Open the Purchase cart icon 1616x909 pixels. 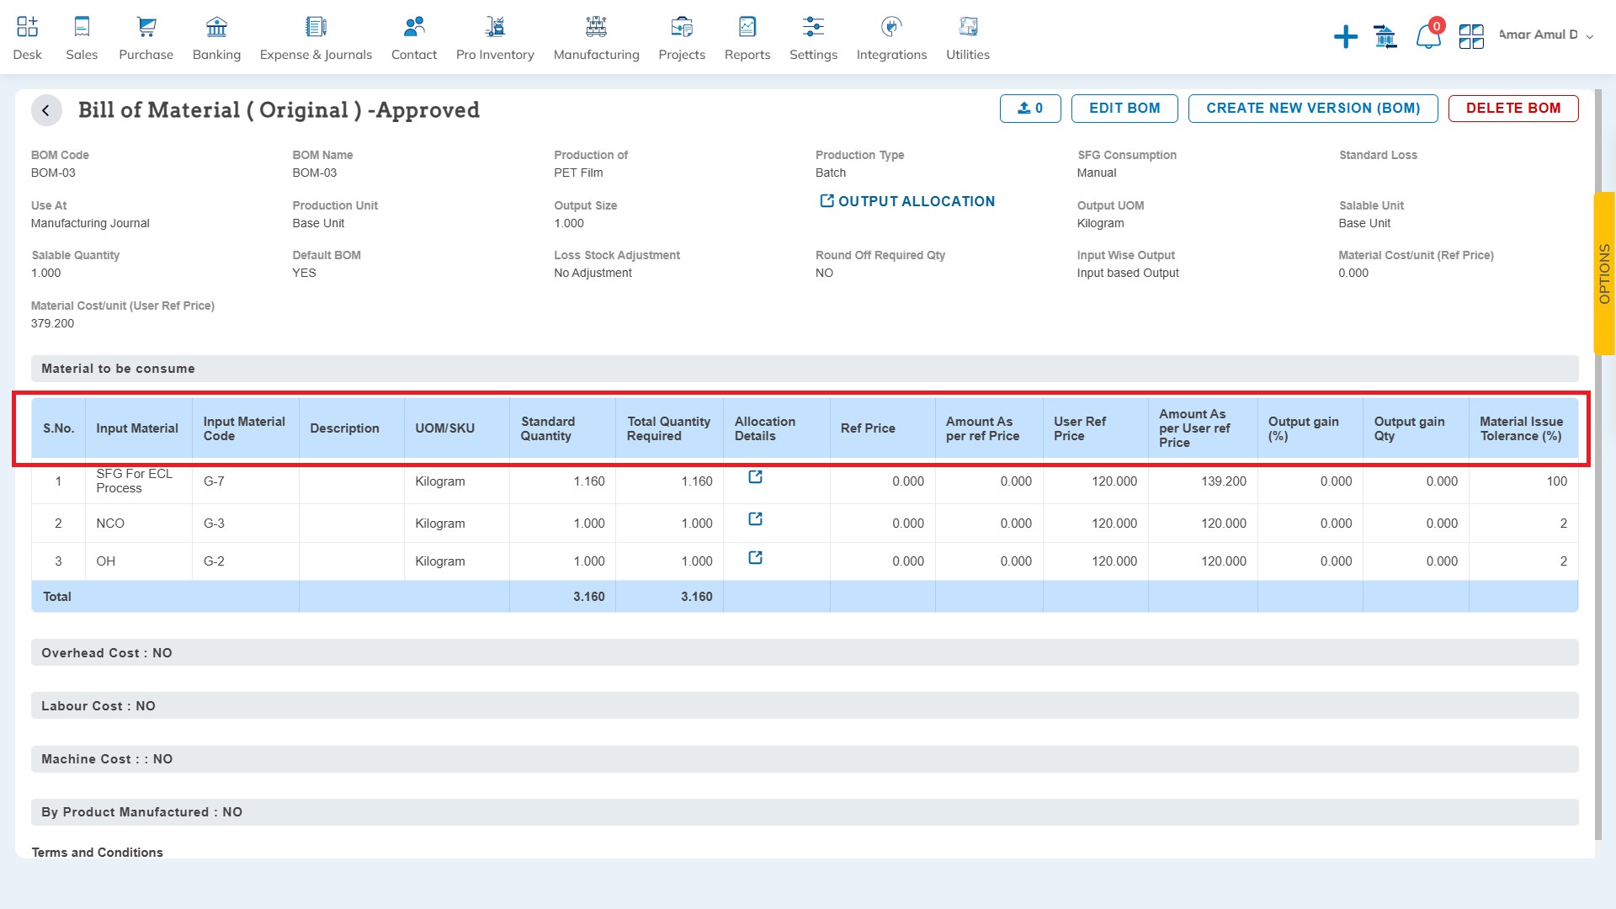tap(146, 27)
